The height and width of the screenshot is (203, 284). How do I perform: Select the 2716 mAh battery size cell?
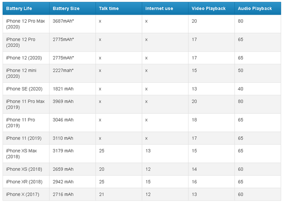[63, 194]
